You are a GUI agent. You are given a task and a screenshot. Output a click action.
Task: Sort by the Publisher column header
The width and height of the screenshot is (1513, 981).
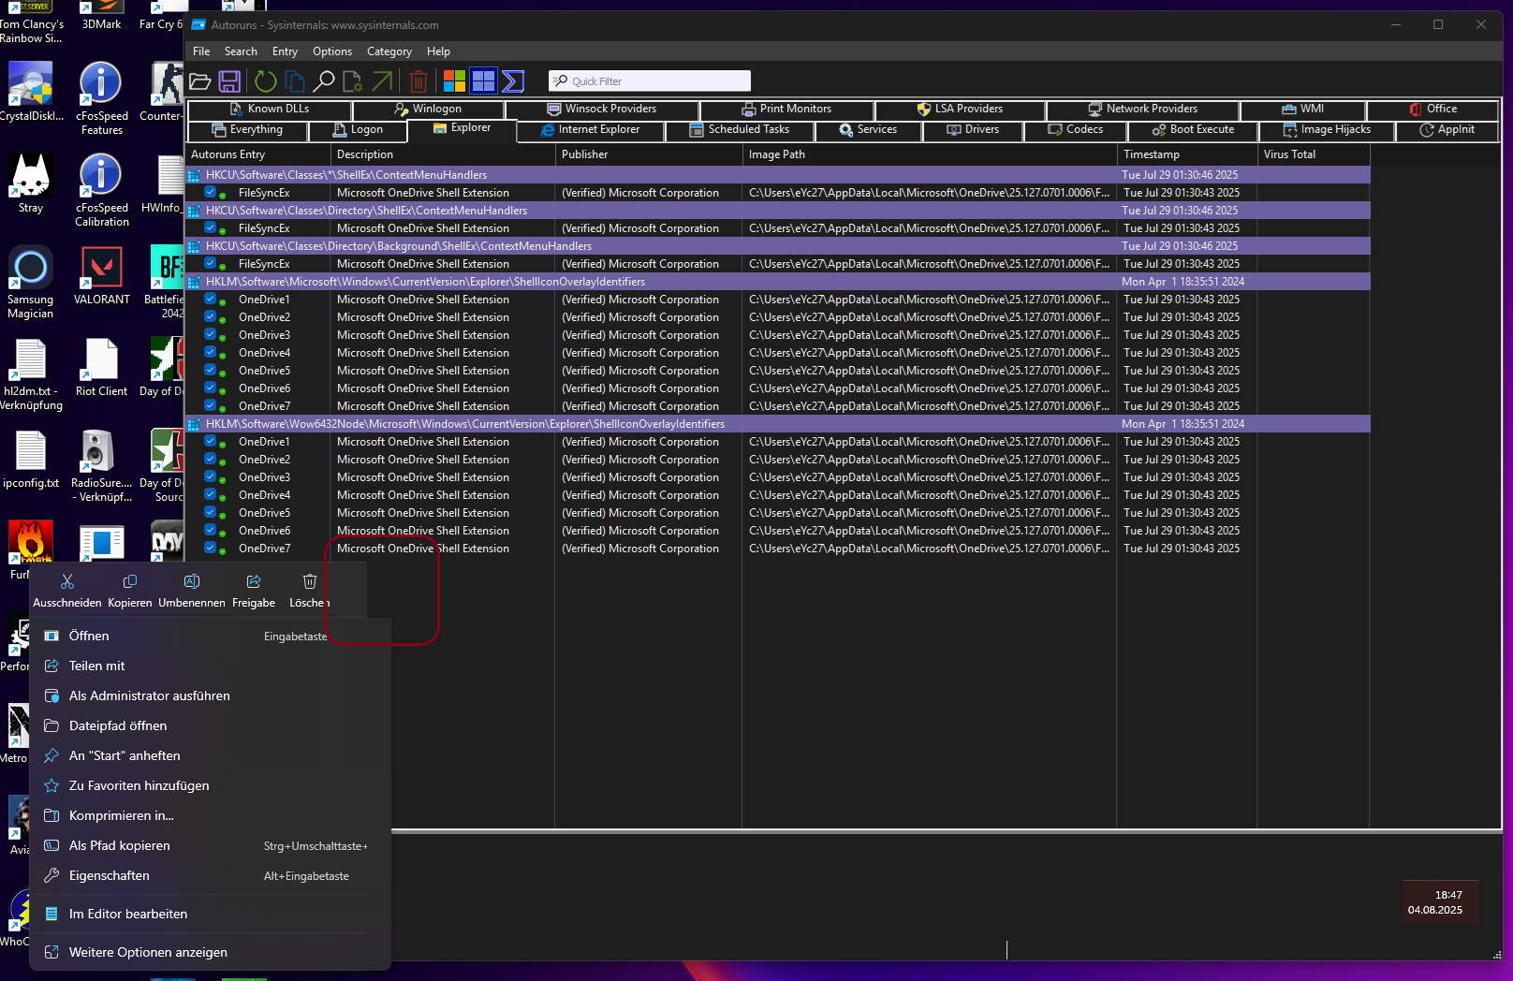(x=649, y=154)
